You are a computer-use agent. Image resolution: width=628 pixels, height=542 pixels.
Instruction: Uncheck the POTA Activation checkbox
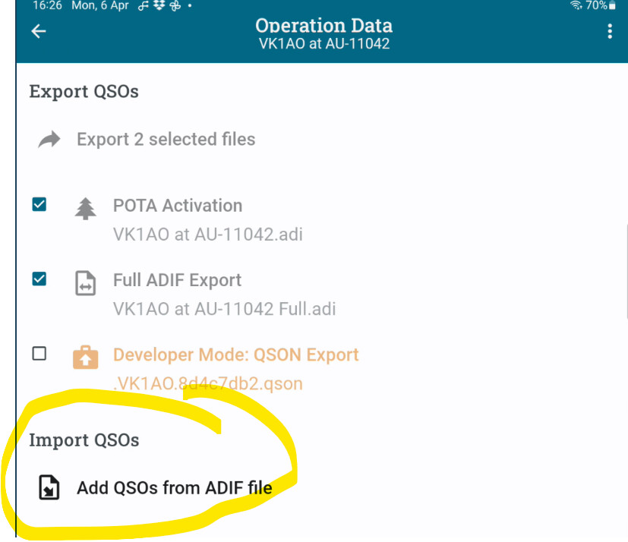click(x=39, y=204)
